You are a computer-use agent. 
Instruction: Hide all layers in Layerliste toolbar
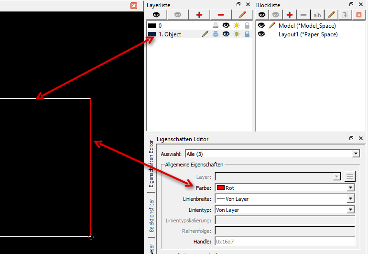pos(178,15)
